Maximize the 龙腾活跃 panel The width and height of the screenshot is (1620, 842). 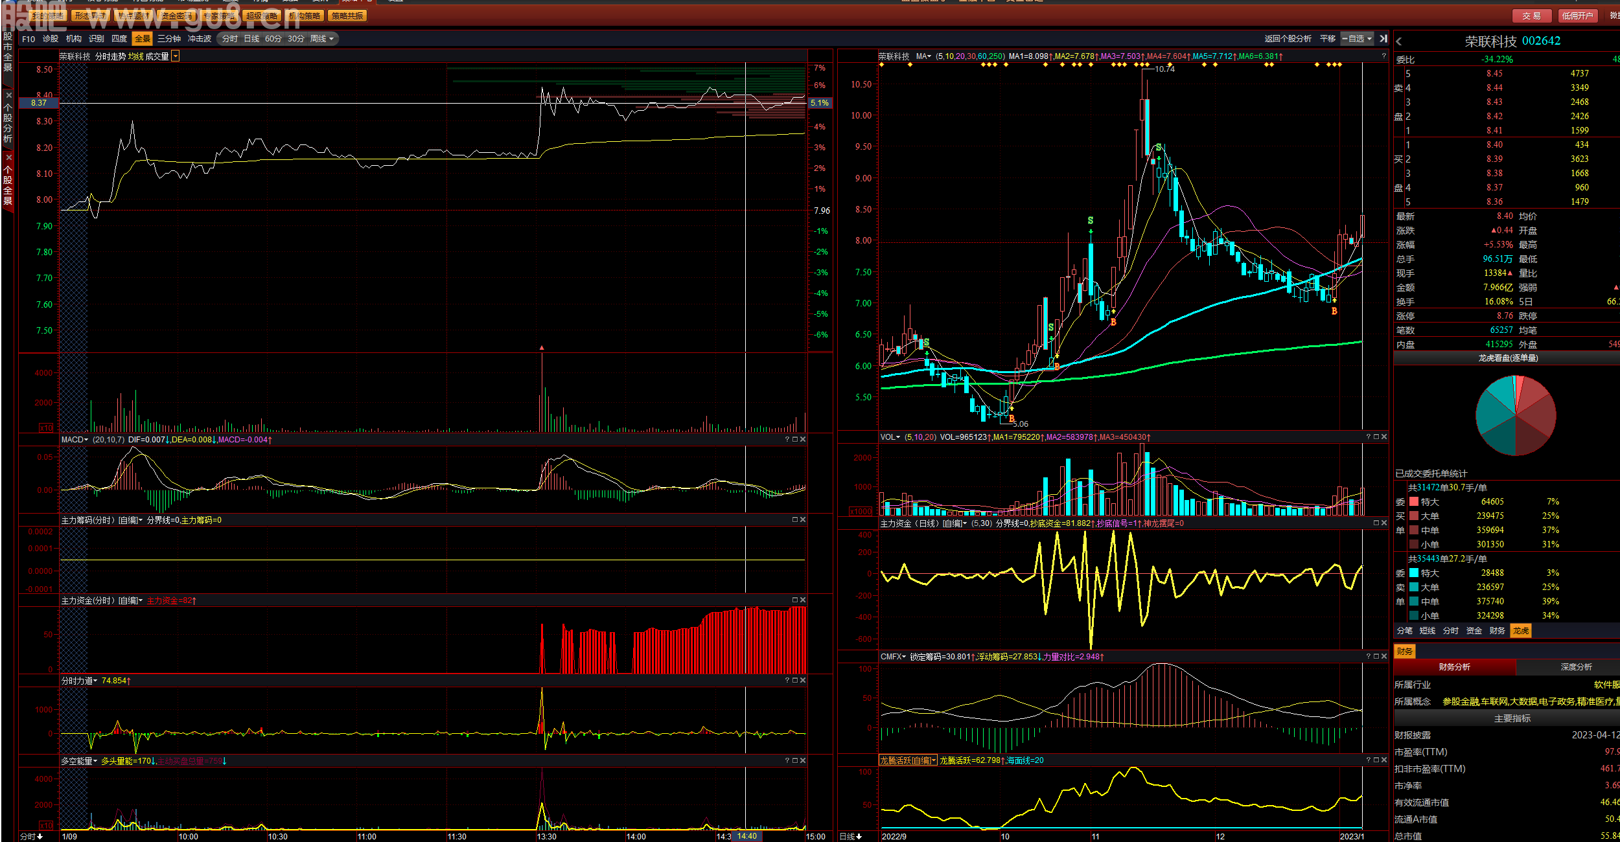pyautogui.click(x=1376, y=760)
